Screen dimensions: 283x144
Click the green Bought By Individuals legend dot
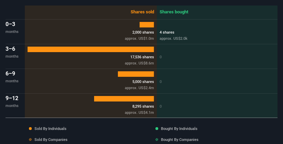point(157,129)
